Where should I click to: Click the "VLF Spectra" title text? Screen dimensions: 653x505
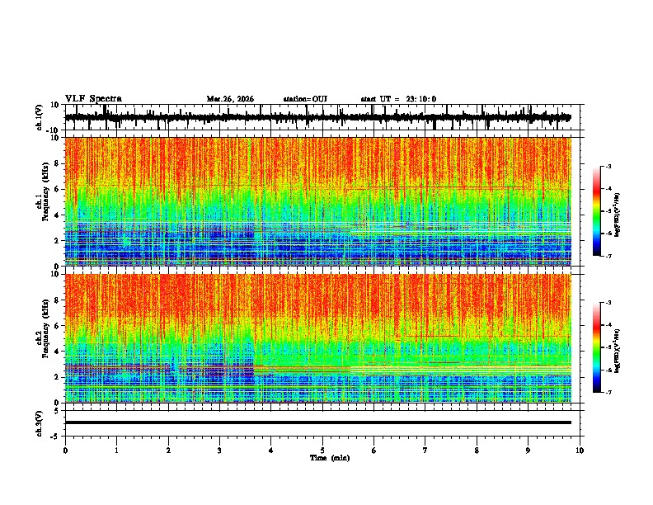point(93,99)
